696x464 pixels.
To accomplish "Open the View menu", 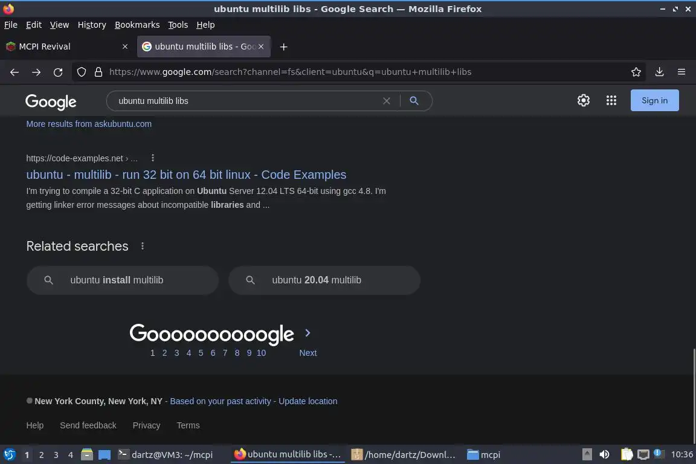I will coord(59,25).
